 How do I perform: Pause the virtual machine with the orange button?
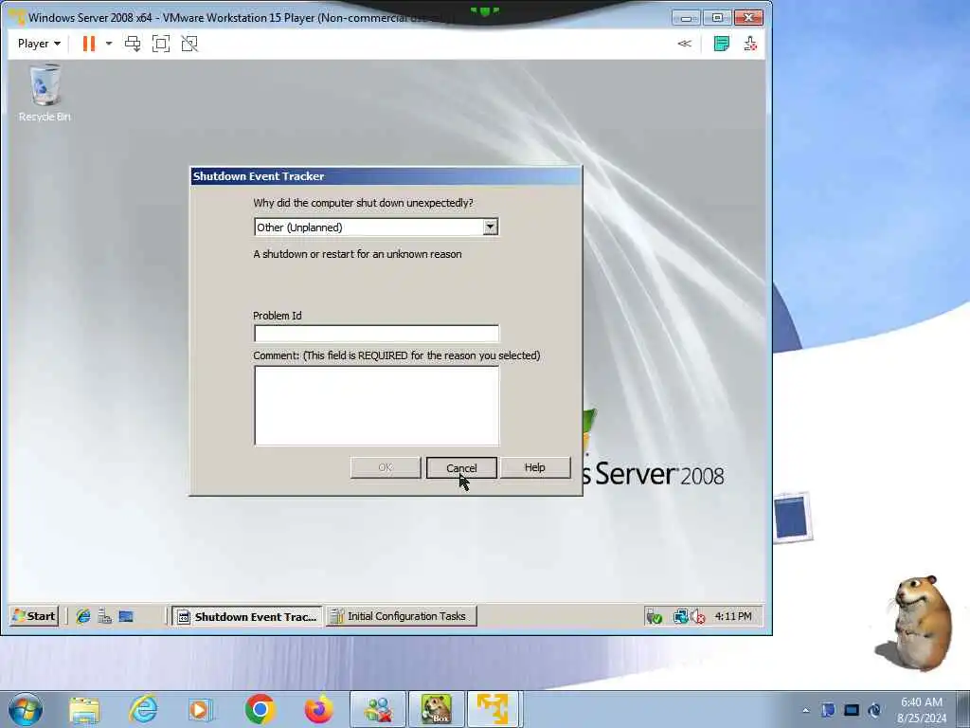[89, 44]
